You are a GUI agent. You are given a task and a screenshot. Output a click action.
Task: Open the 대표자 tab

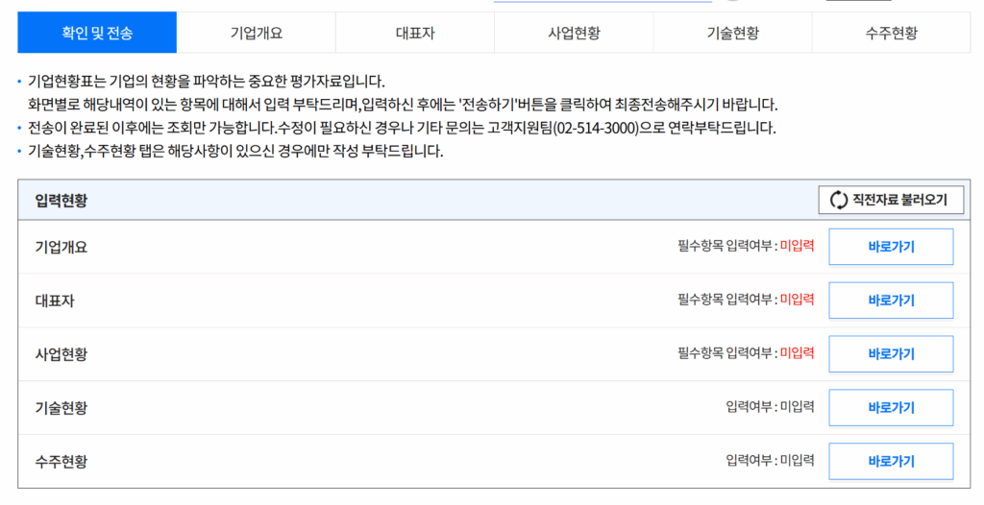coord(415,33)
